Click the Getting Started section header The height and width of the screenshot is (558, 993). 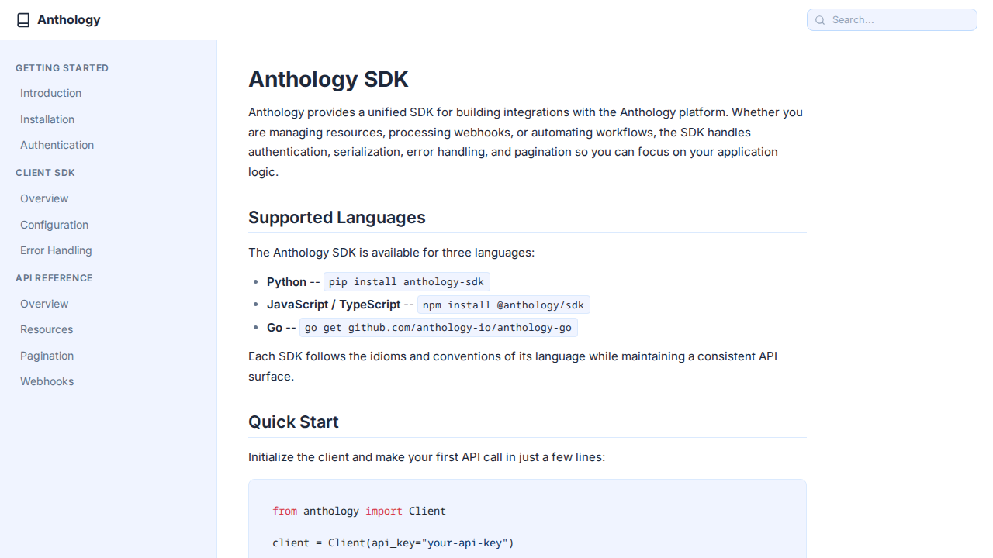62,68
